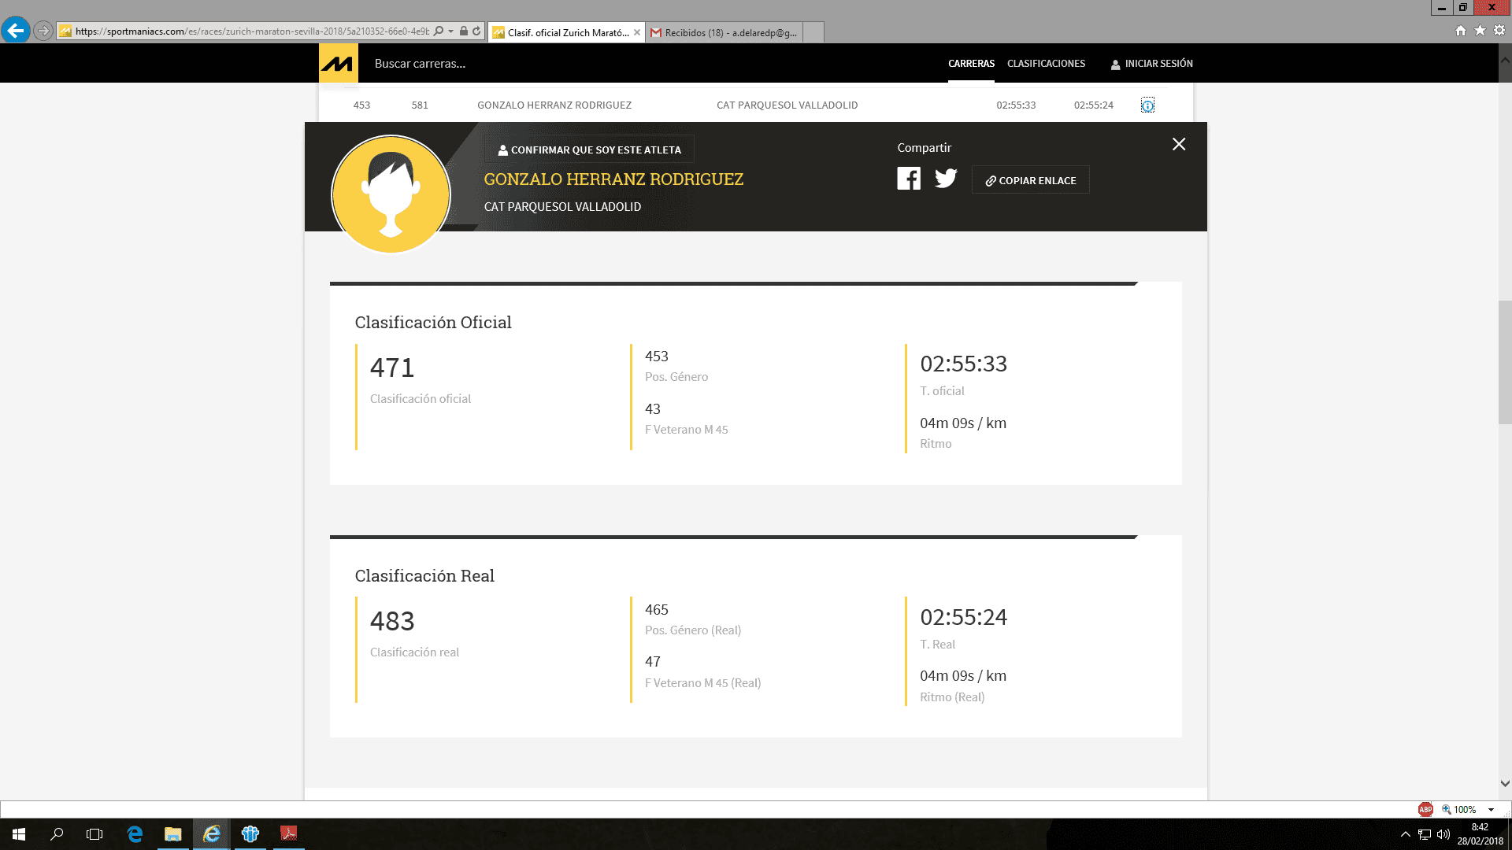
Task: Click info icon in Gonzalo Herranz row
Action: click(1147, 105)
